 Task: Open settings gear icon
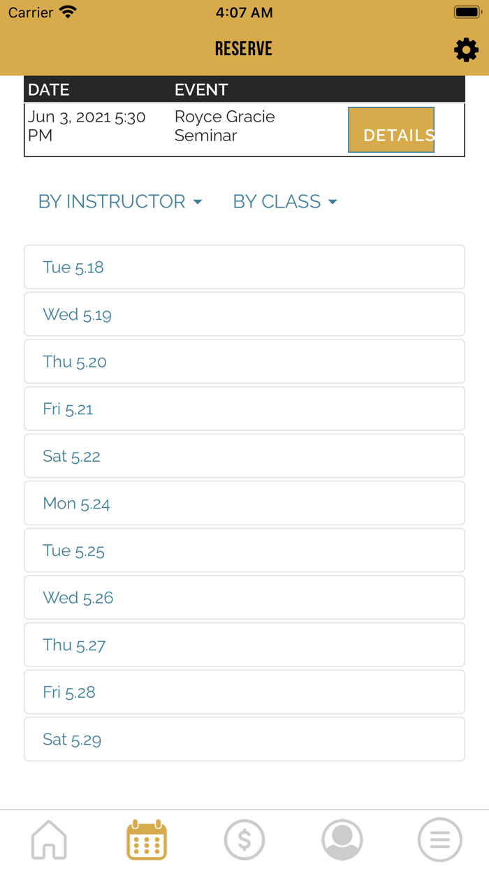pos(466,50)
